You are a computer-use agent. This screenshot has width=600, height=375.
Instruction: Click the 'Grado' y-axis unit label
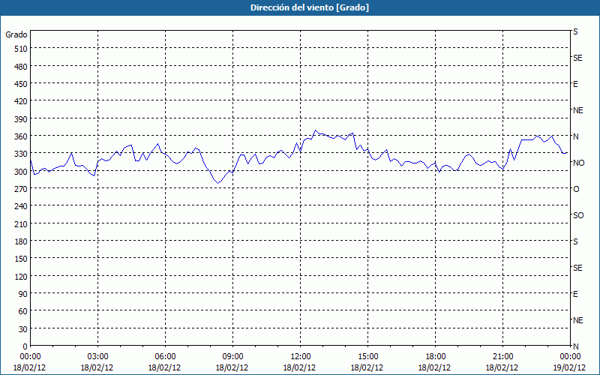point(16,34)
